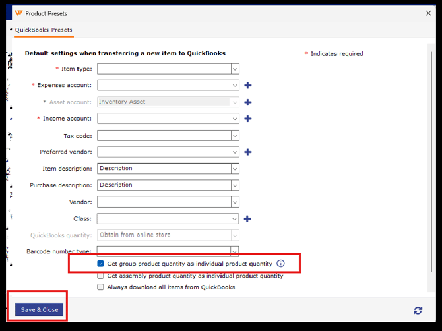
Task: Refresh presets with the reload icon
Action: pyautogui.click(x=418, y=311)
